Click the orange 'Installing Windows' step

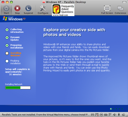pos(13,54)
